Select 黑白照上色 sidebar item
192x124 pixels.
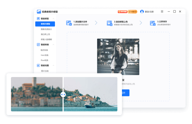(45, 34)
